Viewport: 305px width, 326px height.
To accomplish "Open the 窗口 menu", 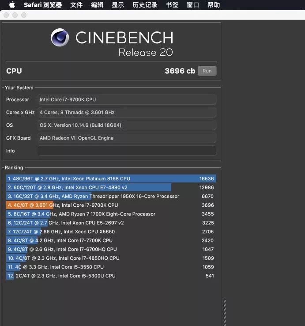I will tap(193, 5).
